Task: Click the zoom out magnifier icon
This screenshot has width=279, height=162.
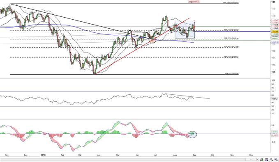Action: click(271, 160)
